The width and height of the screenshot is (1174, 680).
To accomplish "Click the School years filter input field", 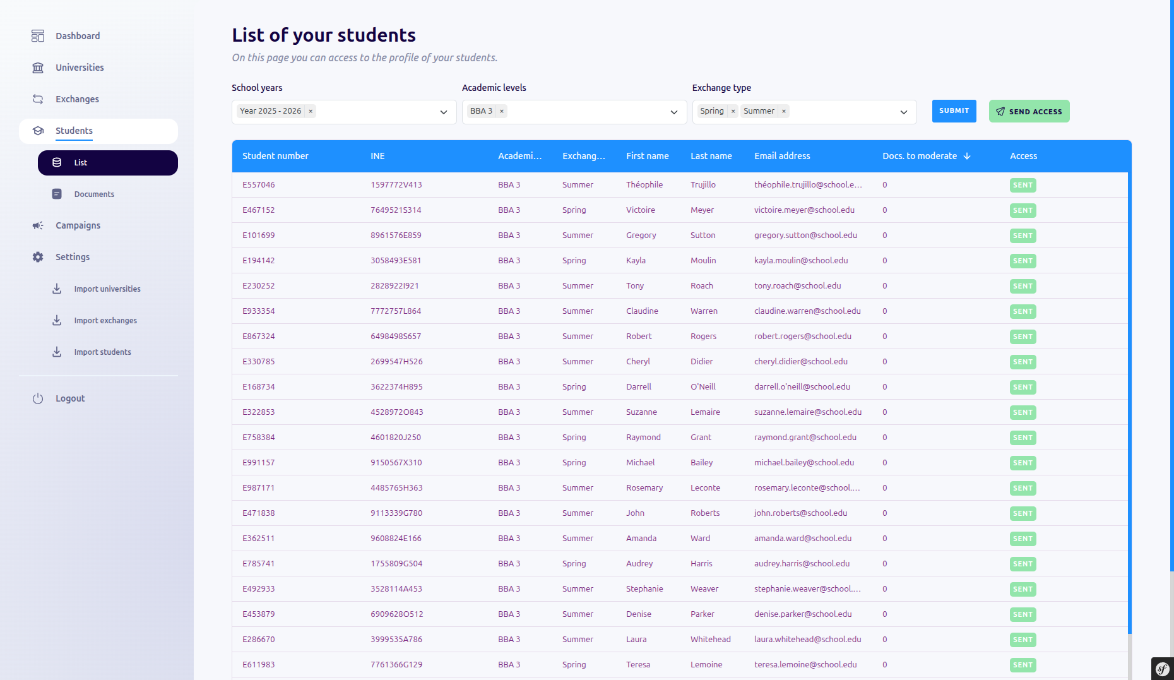I will (344, 112).
